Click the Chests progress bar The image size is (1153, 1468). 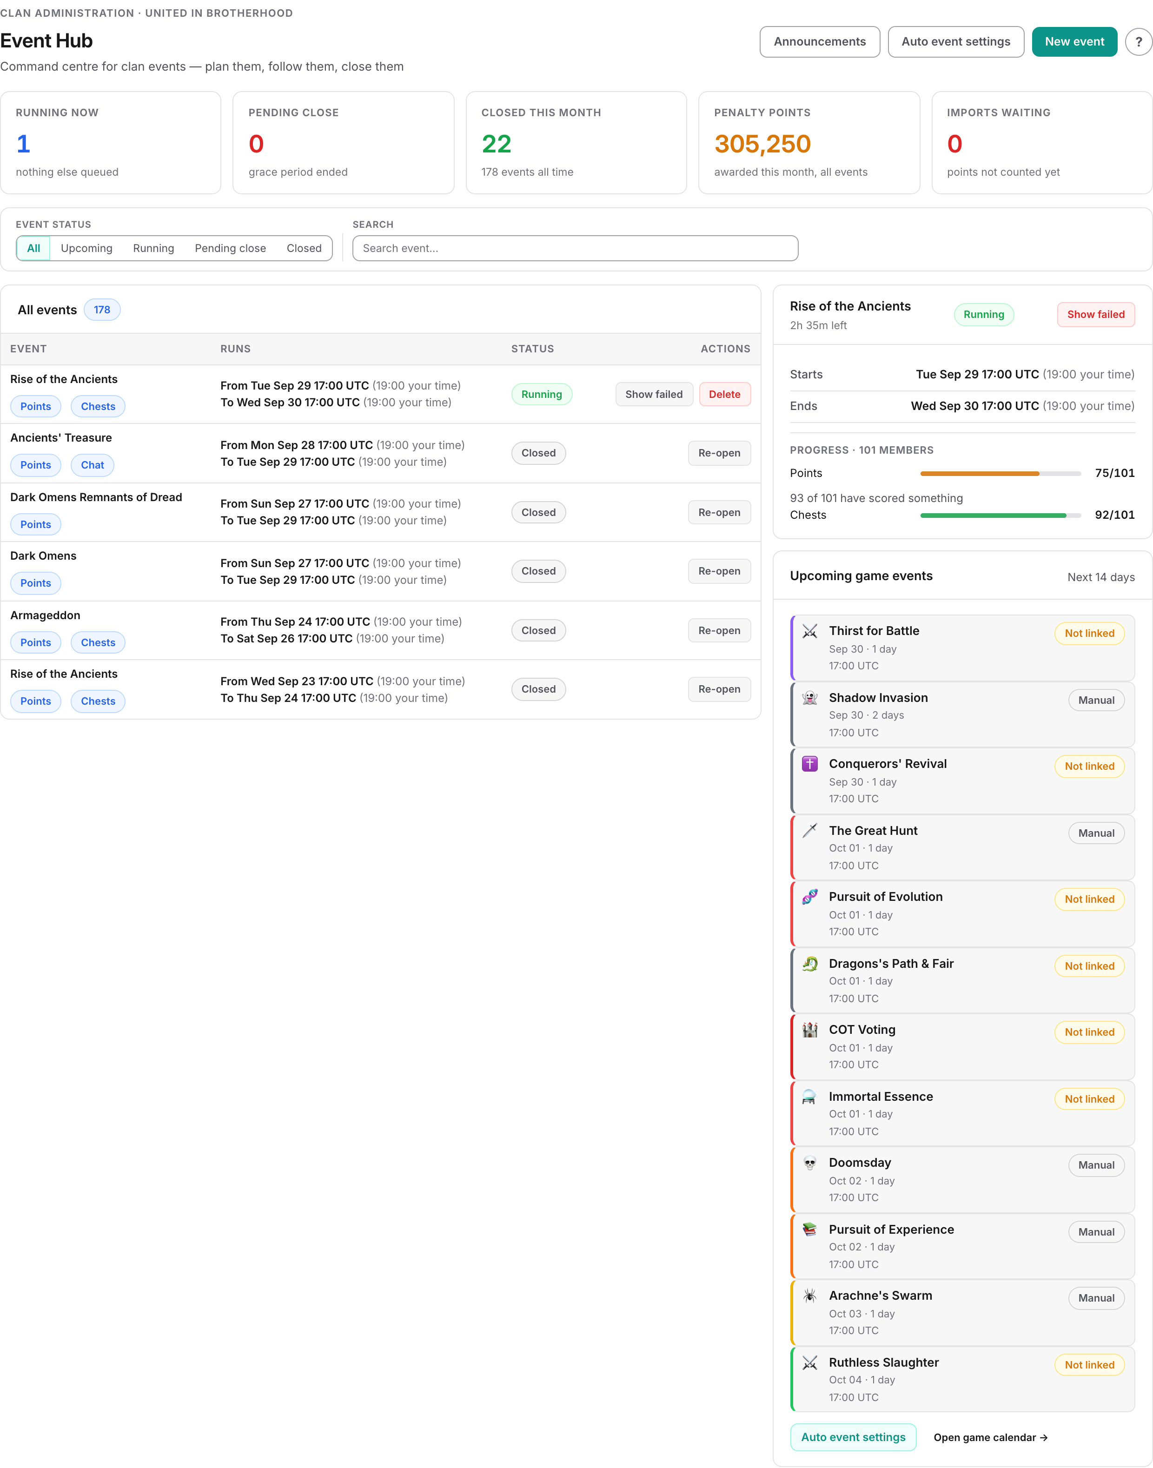click(x=1001, y=516)
